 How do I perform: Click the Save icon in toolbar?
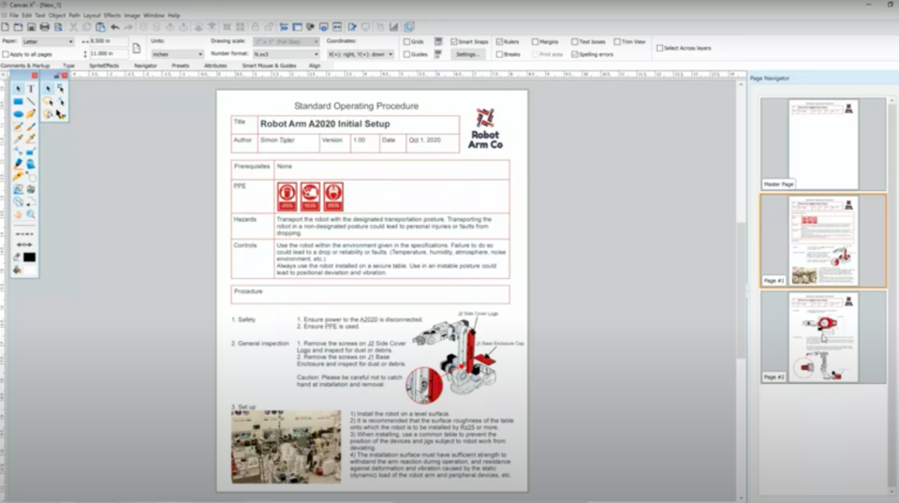32,27
